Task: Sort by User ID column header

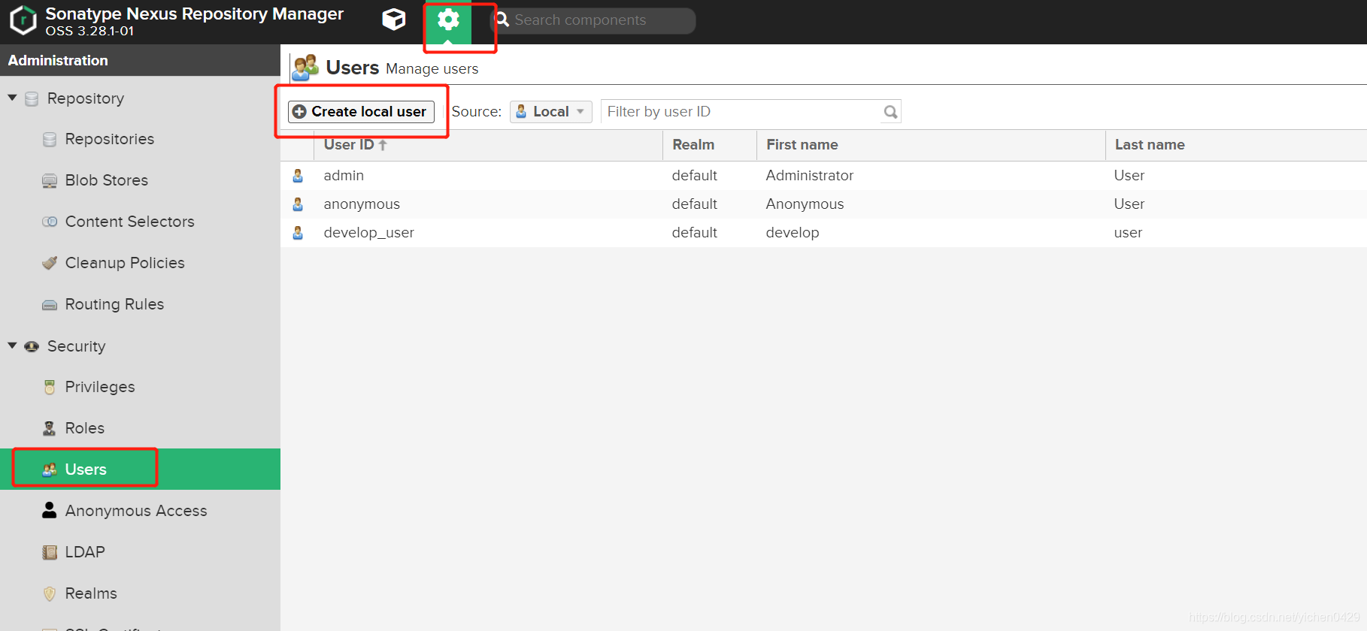Action: tap(488, 145)
